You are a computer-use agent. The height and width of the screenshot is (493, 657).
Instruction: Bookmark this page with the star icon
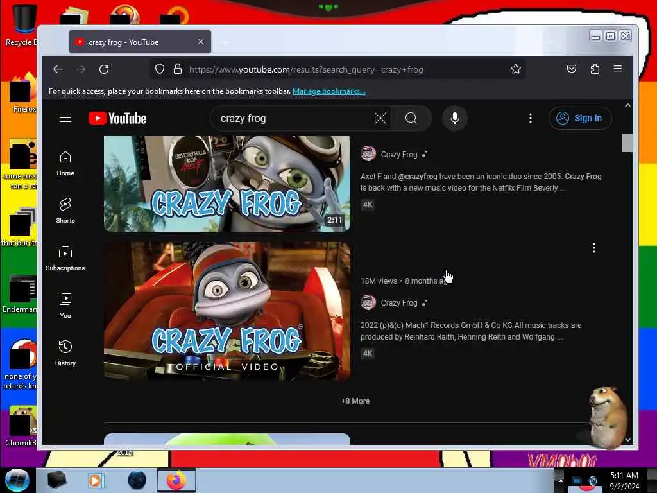click(515, 69)
